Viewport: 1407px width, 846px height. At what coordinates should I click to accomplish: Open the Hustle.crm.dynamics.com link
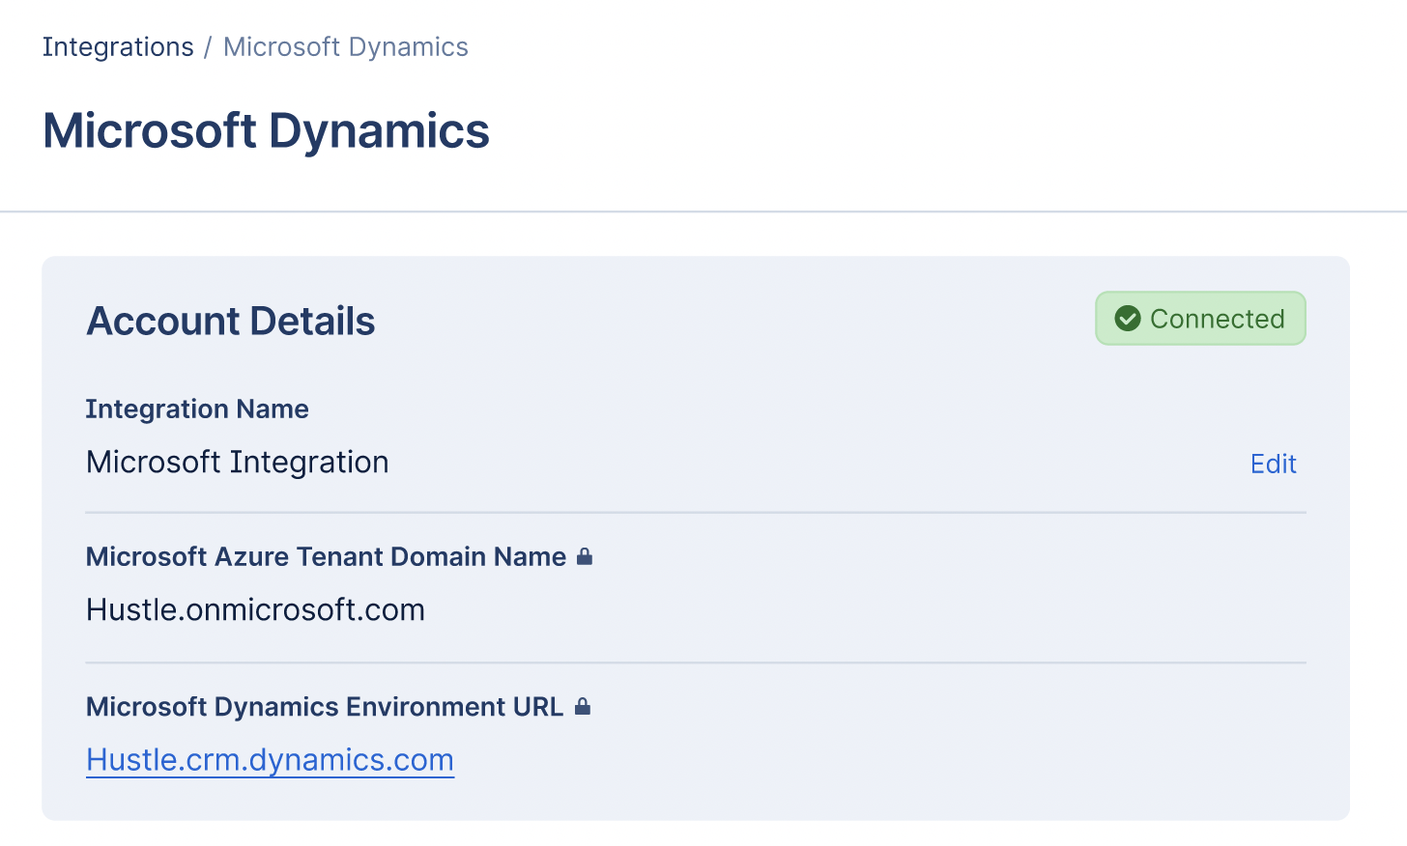[270, 760]
